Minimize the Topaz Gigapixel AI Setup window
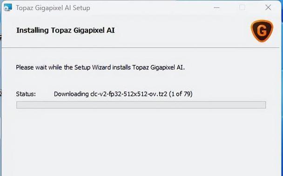The image size is (283, 176). [x=216, y=8]
